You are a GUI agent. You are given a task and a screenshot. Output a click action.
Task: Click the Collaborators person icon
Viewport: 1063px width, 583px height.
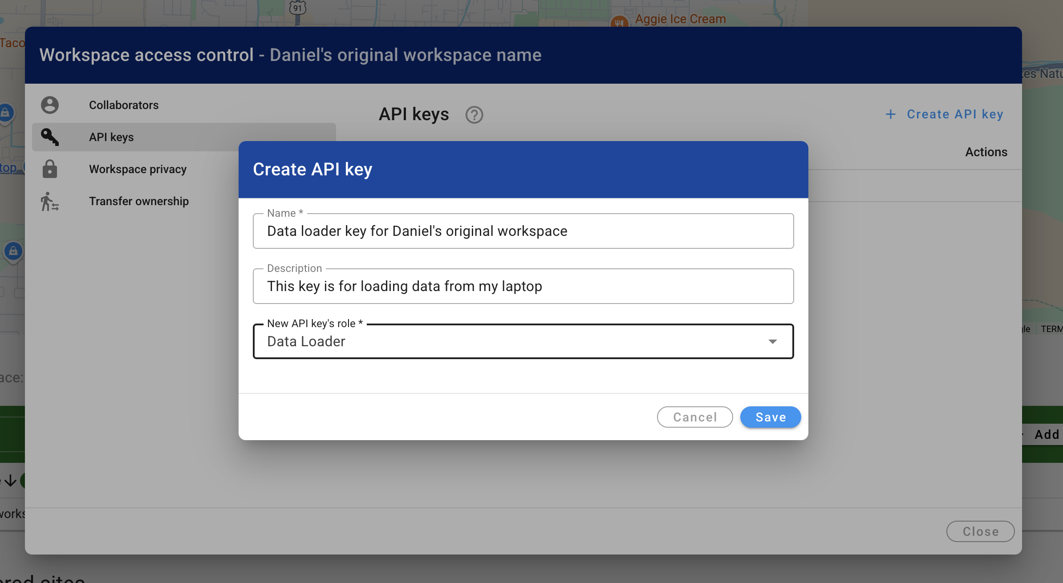click(x=50, y=105)
